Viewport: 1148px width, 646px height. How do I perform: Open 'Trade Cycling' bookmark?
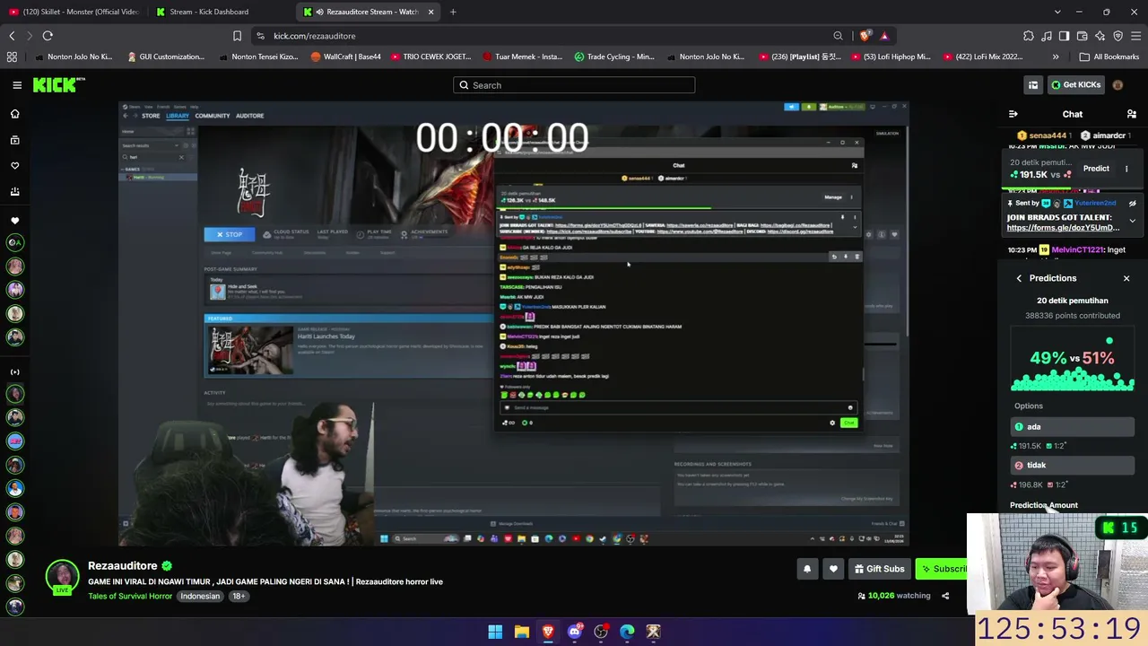point(614,57)
